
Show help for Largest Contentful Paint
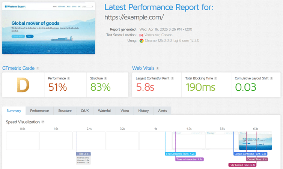click(172, 78)
